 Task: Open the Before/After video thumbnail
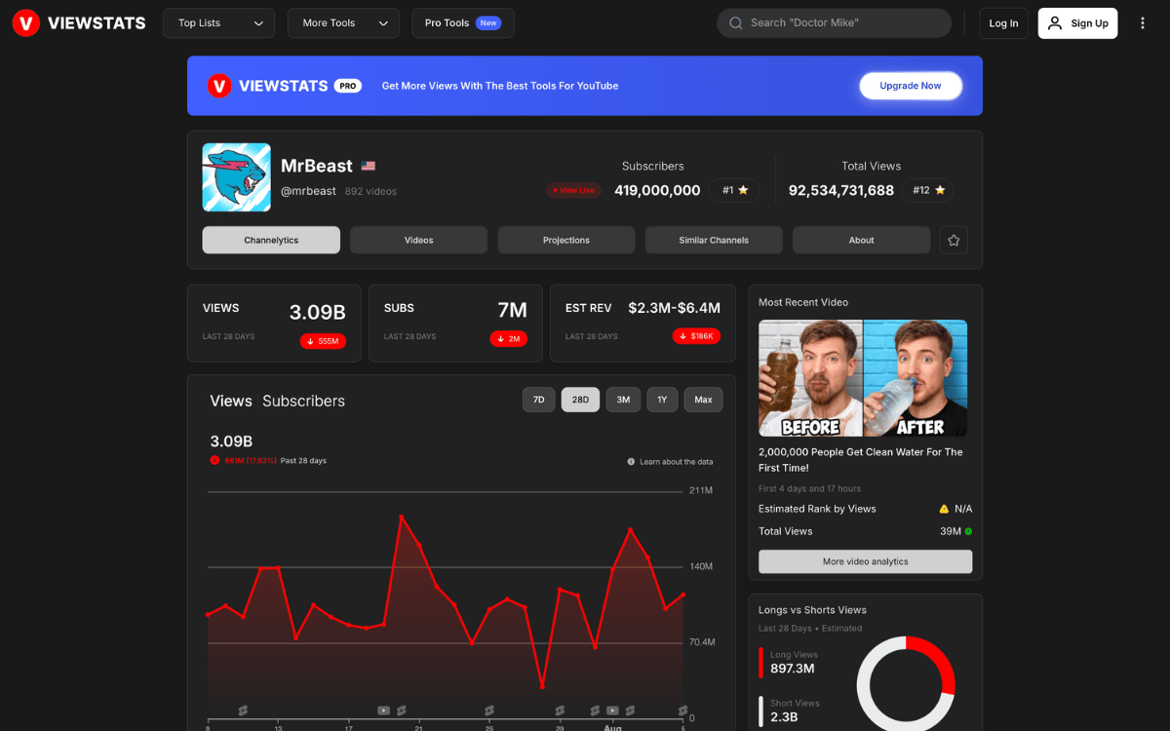[863, 378]
